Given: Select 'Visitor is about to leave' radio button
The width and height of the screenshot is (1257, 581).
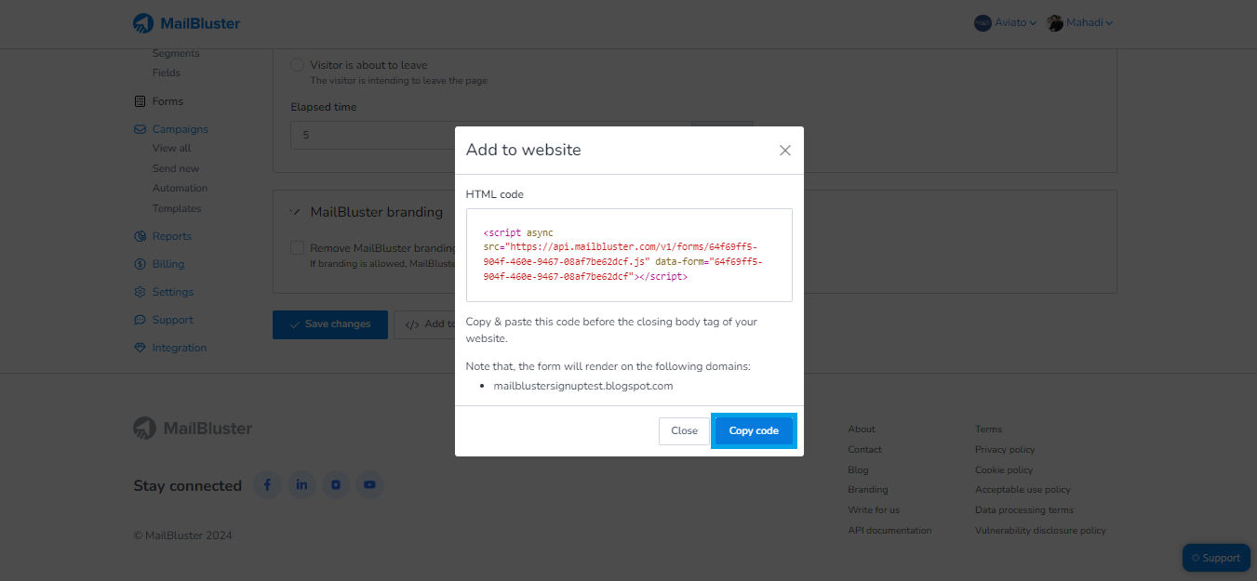Looking at the screenshot, I should [297, 65].
